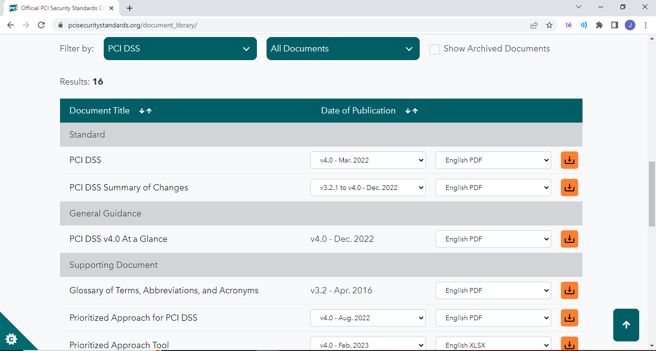
Task: Click the 'Glossary of Terms, Abbreviations, and Acronyms' title
Action: pyautogui.click(x=164, y=290)
